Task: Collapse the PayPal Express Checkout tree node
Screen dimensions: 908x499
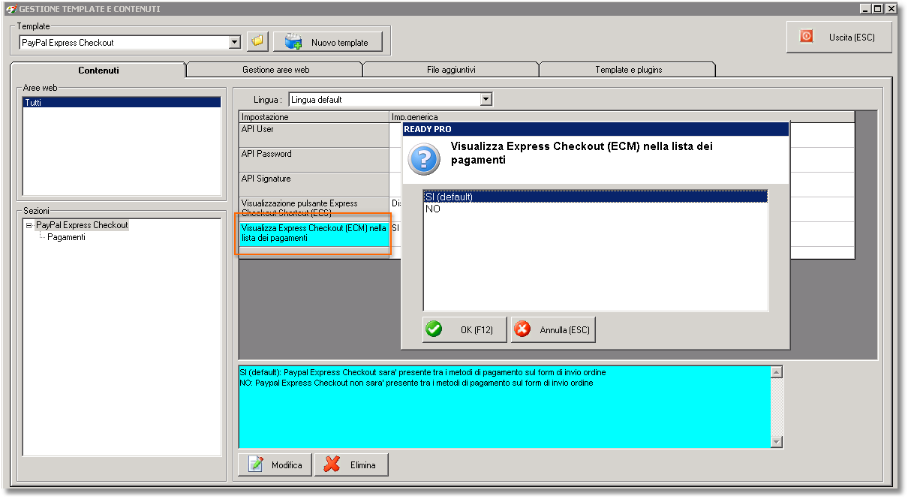Action: point(29,225)
